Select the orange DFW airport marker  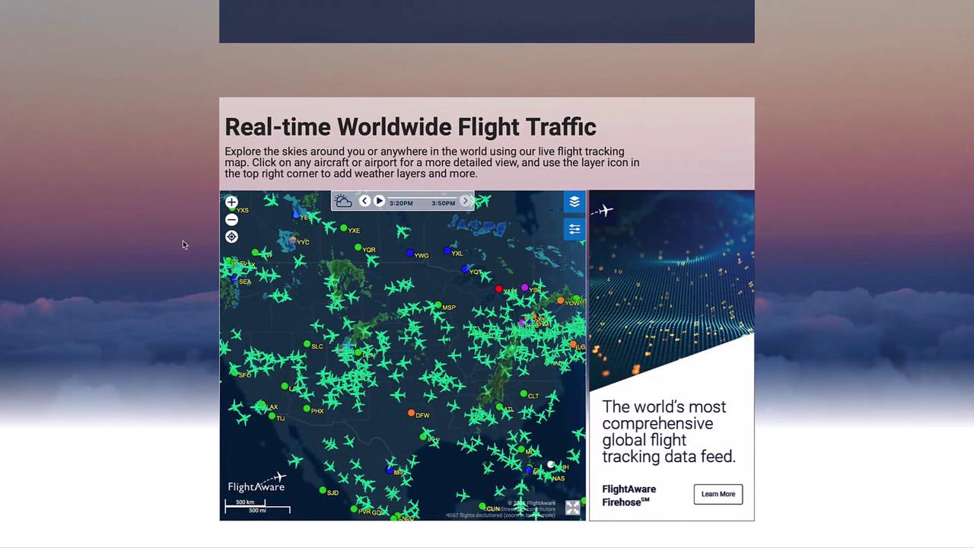[x=412, y=413]
